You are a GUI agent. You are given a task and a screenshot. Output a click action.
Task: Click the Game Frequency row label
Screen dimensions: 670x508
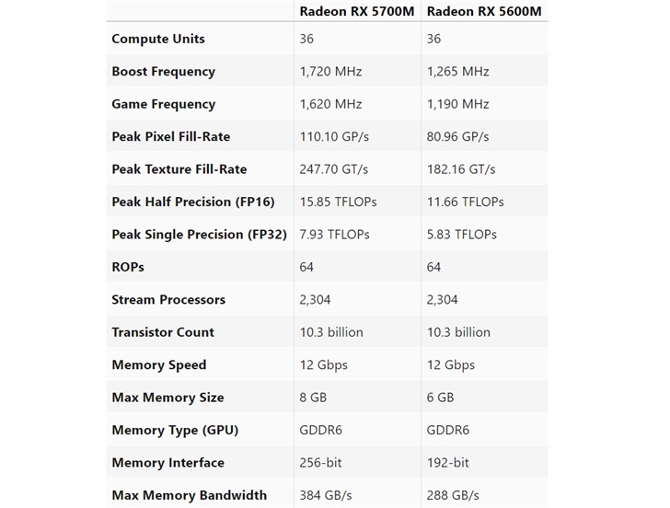pos(163,104)
